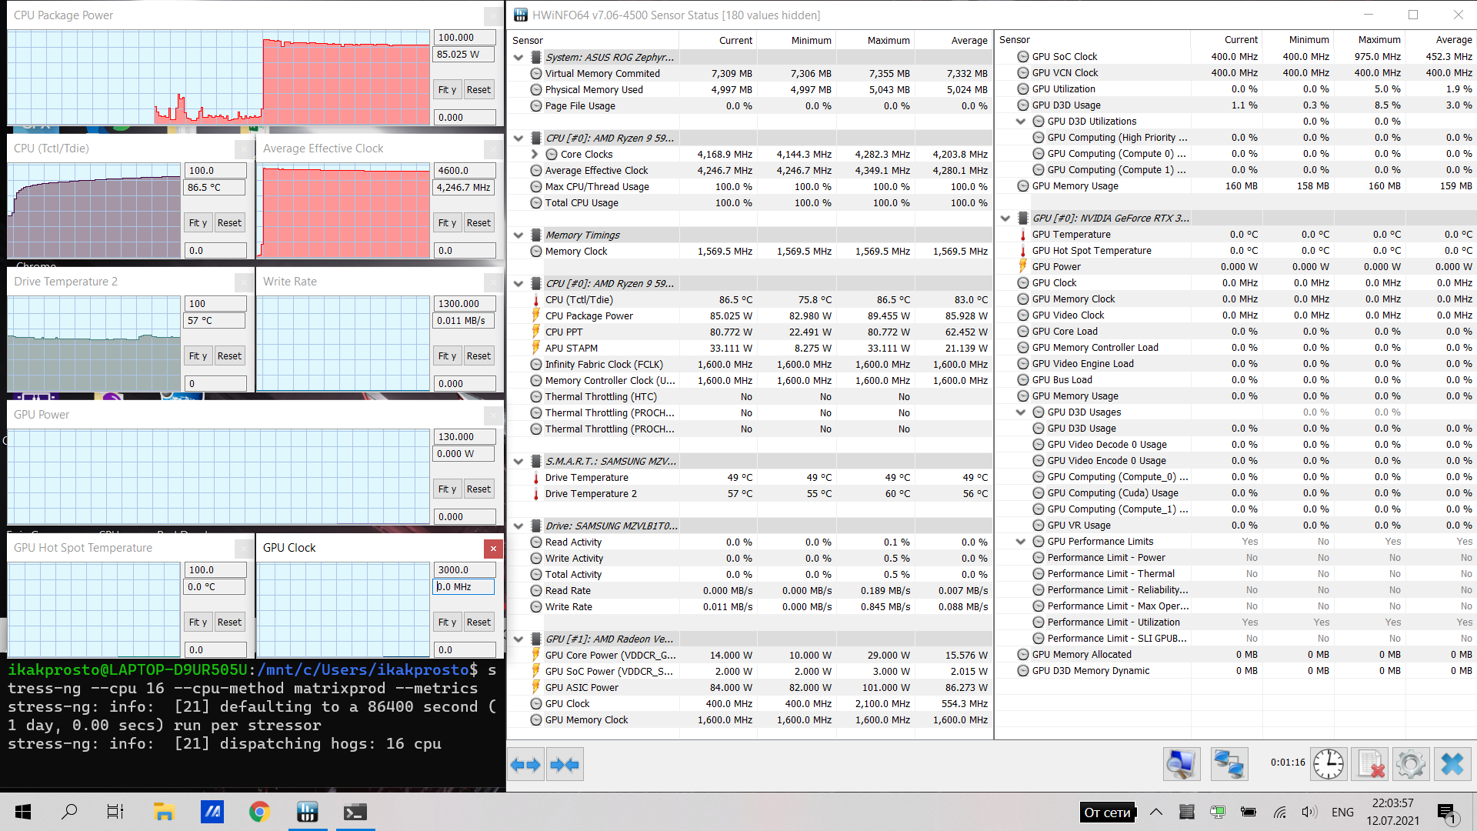This screenshot has height=831, width=1477.
Task: Click Fit y in CPU Package Power graph
Action: [x=447, y=90]
